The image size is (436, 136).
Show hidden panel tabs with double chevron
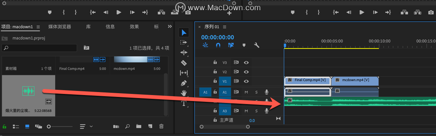170,26
